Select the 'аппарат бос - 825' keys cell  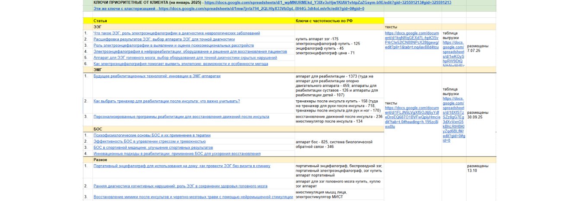click(x=340, y=144)
